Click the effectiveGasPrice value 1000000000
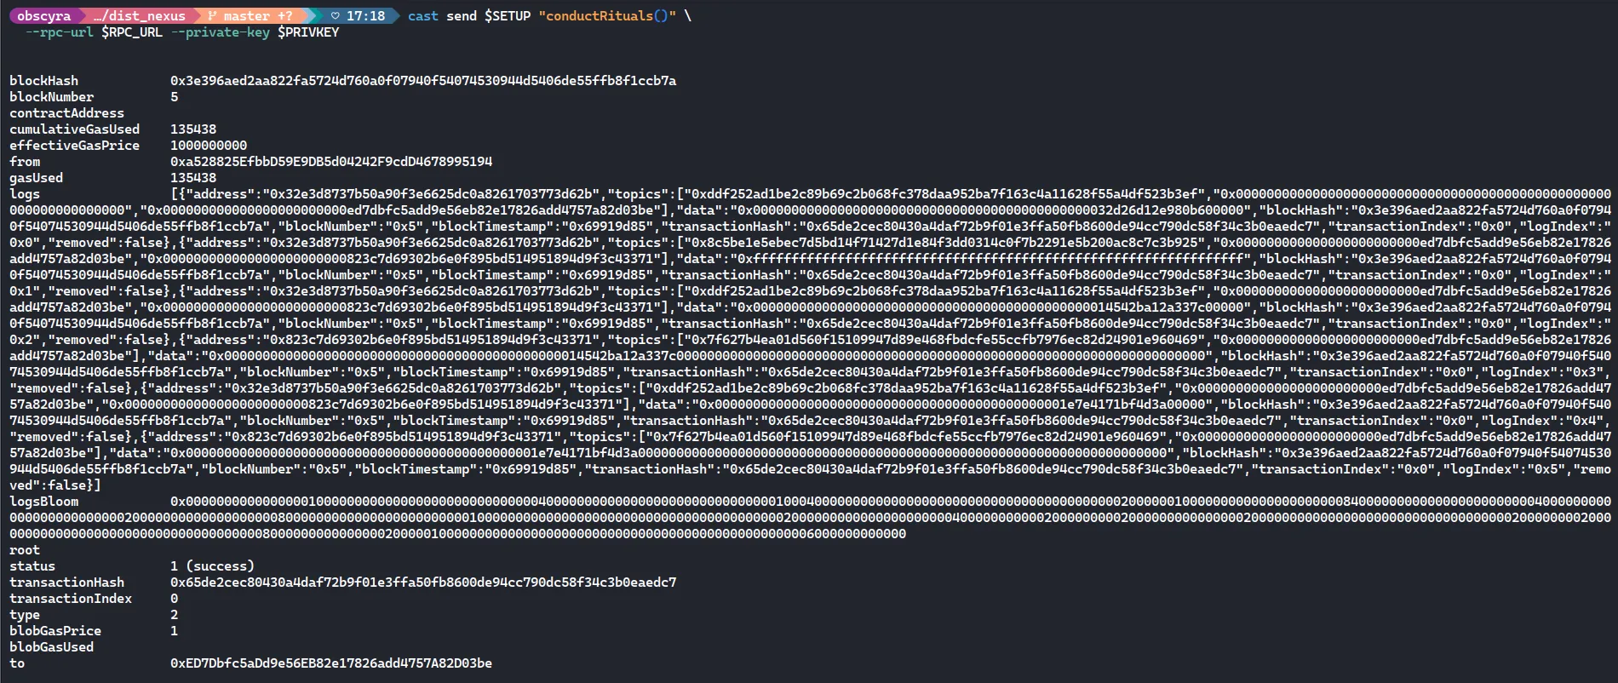1618x683 pixels. [209, 146]
